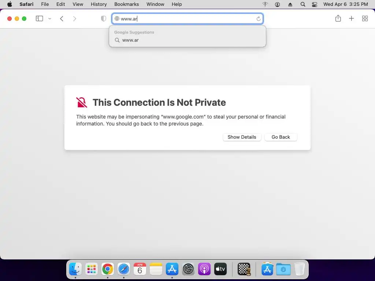
Task: Click inside the address bar field
Action: pos(187,19)
